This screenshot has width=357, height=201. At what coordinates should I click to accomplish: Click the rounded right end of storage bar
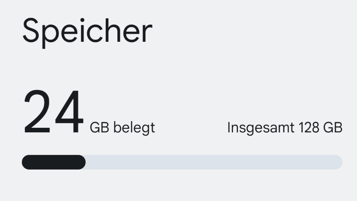click(338, 162)
